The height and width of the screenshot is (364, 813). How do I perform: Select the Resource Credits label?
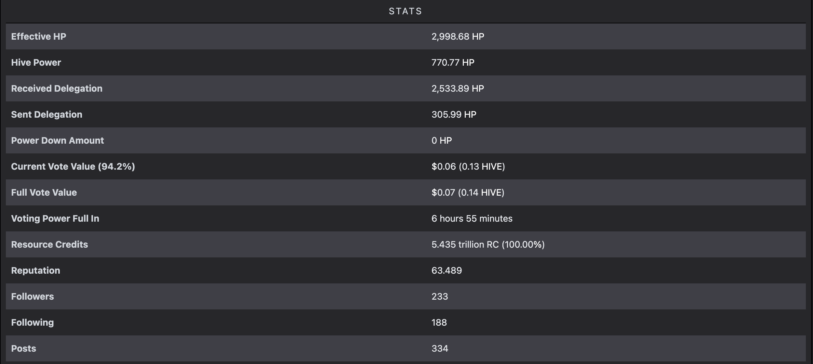click(x=49, y=244)
